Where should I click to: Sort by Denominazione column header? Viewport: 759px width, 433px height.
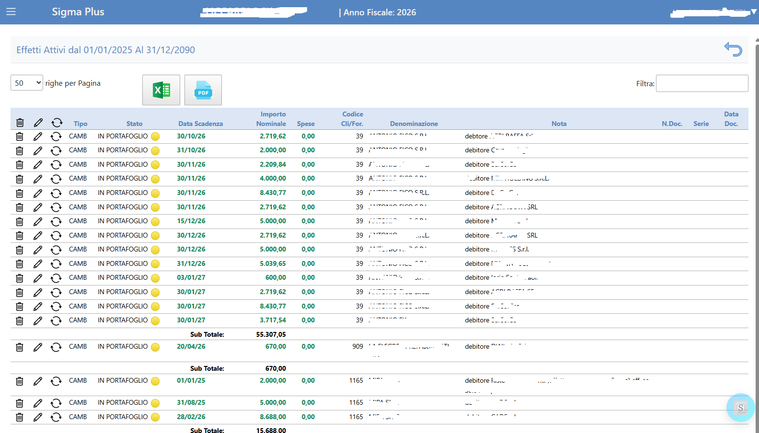coord(414,124)
